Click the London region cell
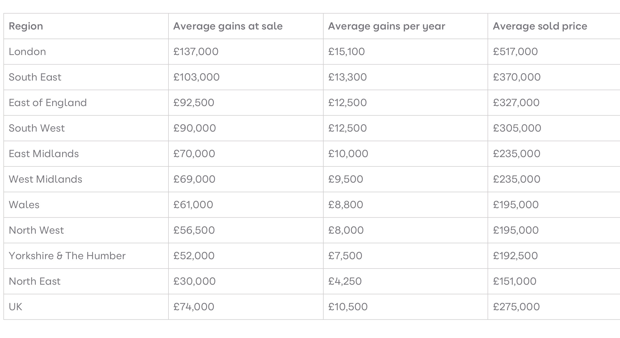The height and width of the screenshot is (338, 620). (x=28, y=52)
